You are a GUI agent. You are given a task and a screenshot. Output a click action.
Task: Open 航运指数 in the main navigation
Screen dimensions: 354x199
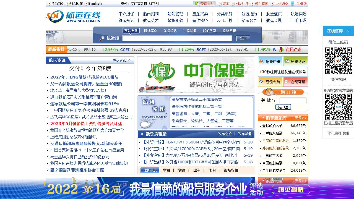pos(249,14)
